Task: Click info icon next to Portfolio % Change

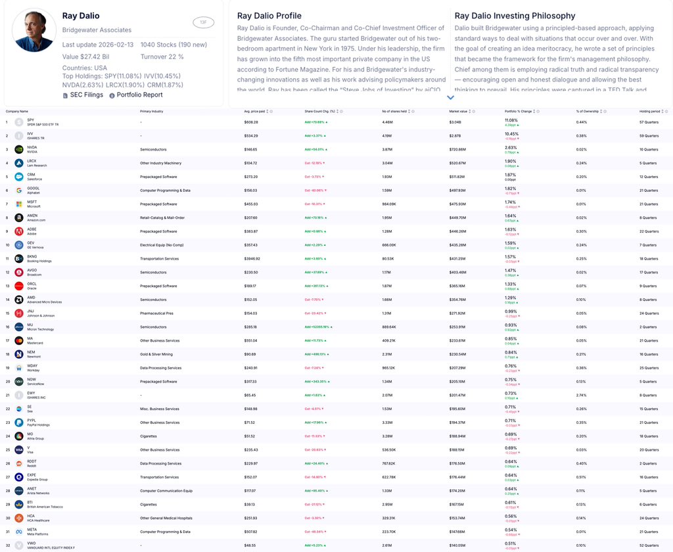Action: coord(538,111)
